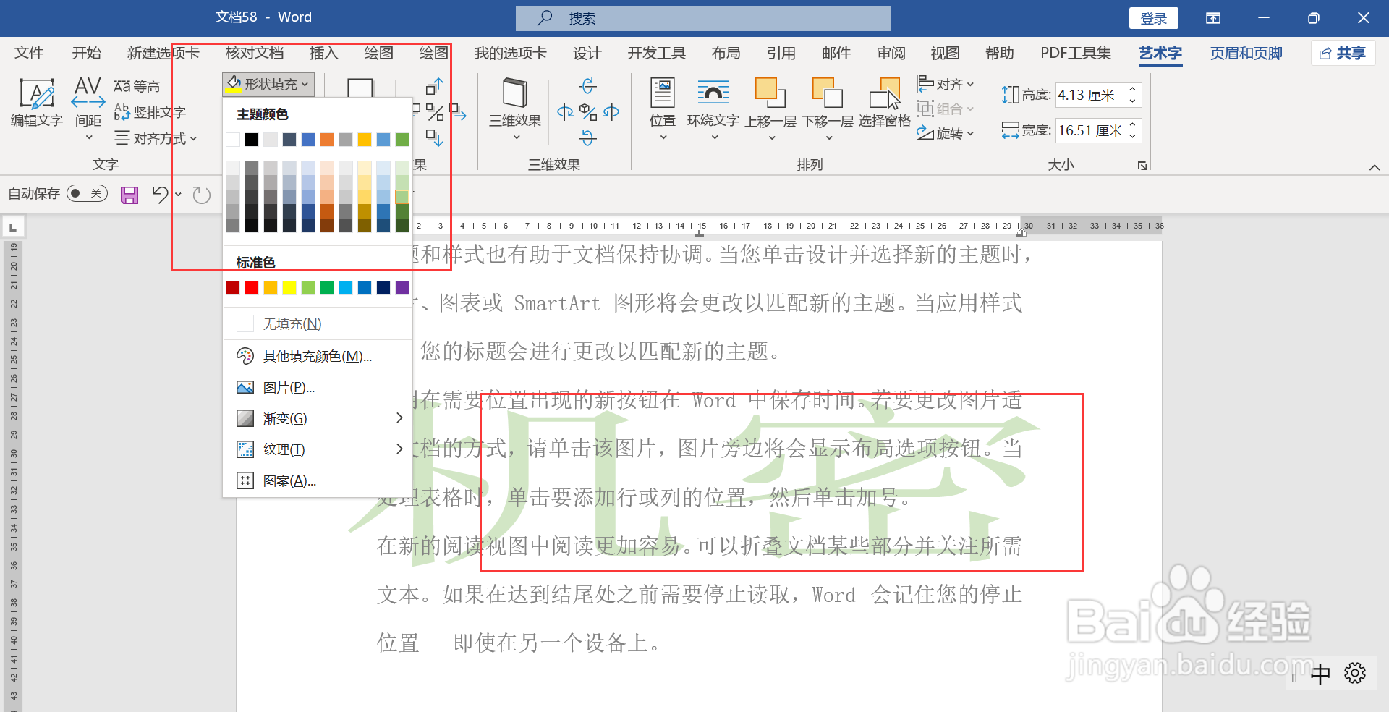
Task: Click the tab stop selector on the ruler corner
Action: 13,227
